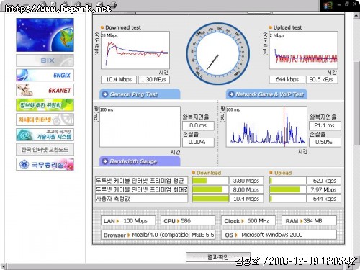This screenshot has height=270, width=360.
Task: Open the 국무총리실 banner link
Action: (45, 164)
